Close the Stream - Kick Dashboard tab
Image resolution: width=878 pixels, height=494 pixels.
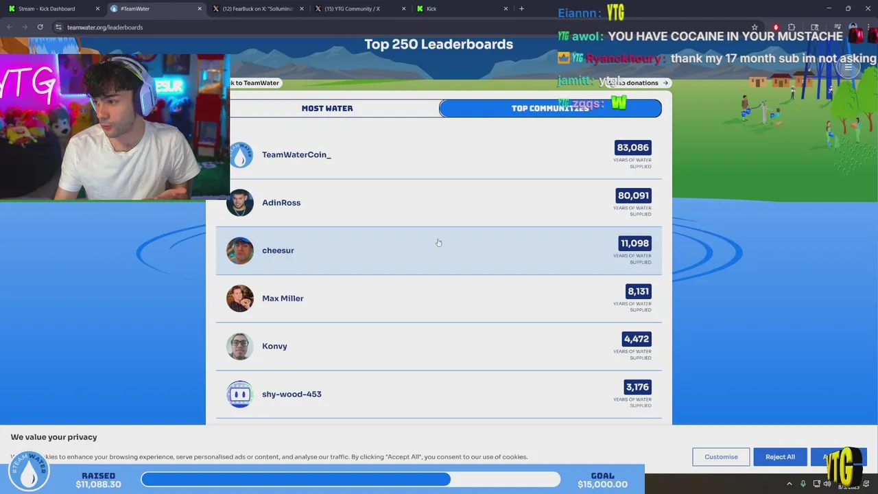click(x=97, y=9)
